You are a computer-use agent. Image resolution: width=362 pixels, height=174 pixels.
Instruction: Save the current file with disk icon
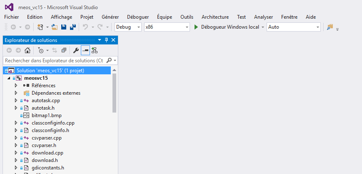tap(64, 27)
